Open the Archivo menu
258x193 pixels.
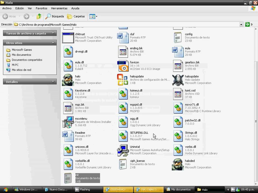7,8
